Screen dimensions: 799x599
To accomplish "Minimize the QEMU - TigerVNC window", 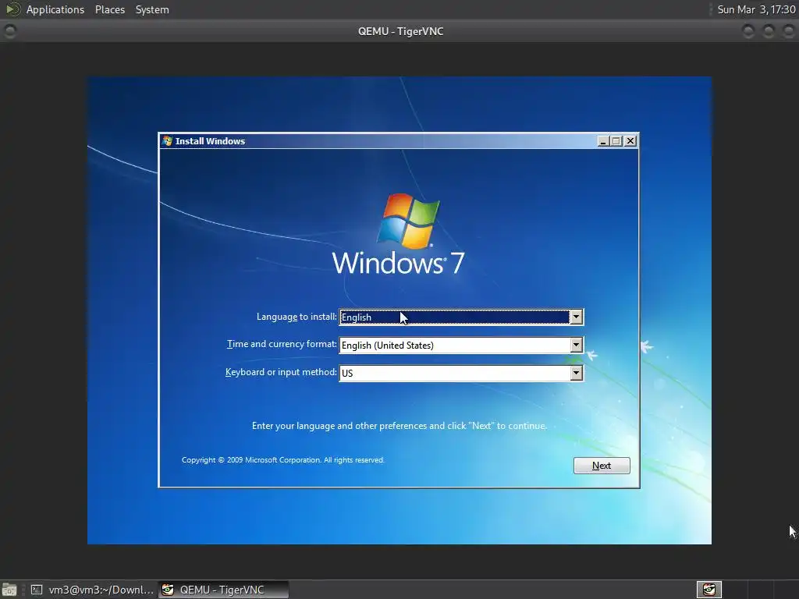I will click(748, 31).
